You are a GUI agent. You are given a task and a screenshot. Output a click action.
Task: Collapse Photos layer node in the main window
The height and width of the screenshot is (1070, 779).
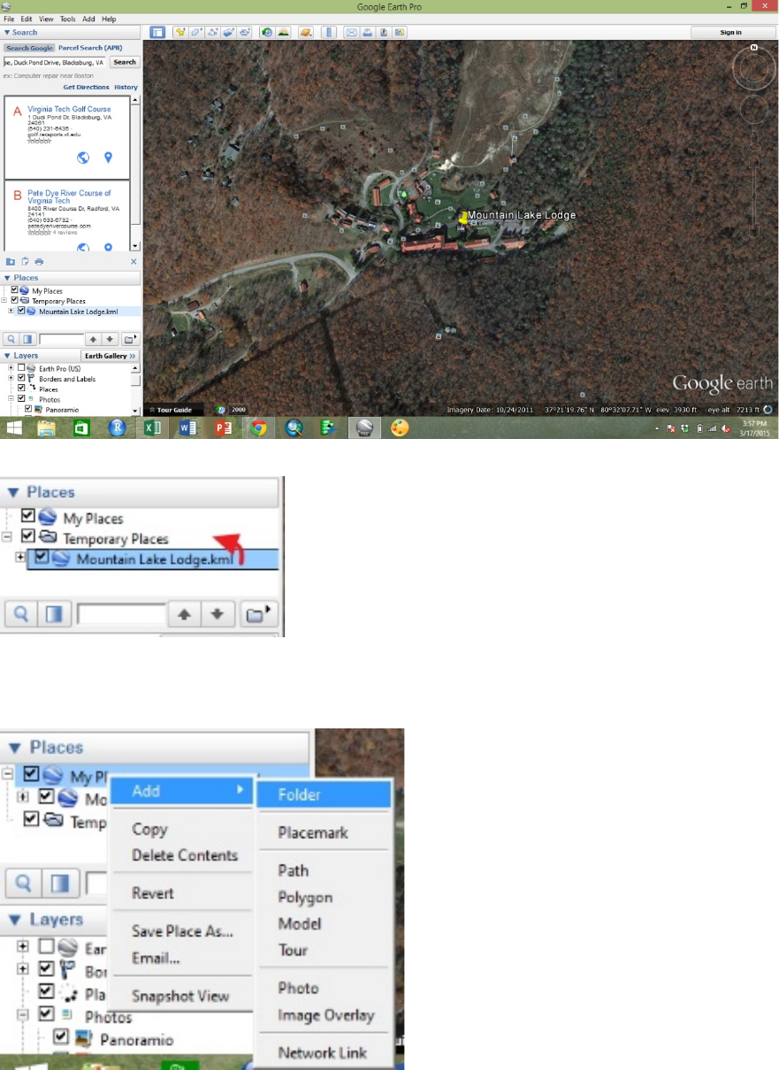tap(11, 398)
